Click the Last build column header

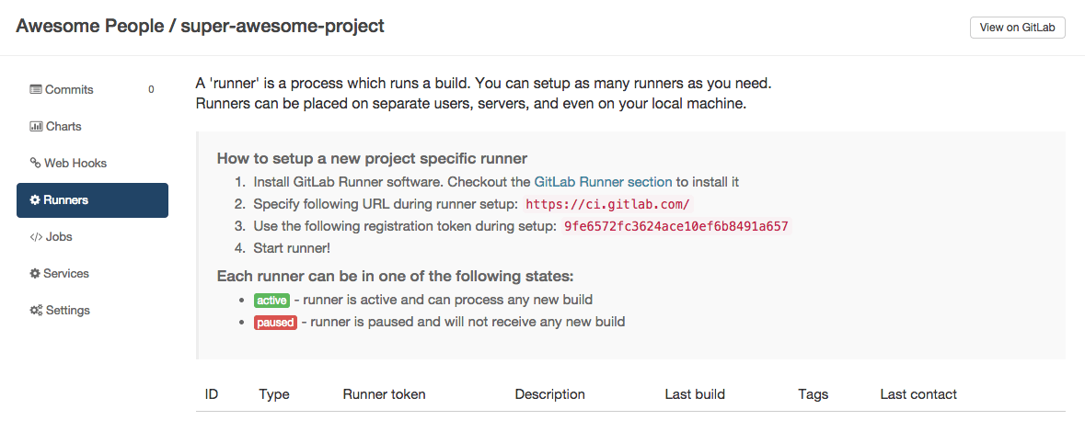[x=695, y=394]
